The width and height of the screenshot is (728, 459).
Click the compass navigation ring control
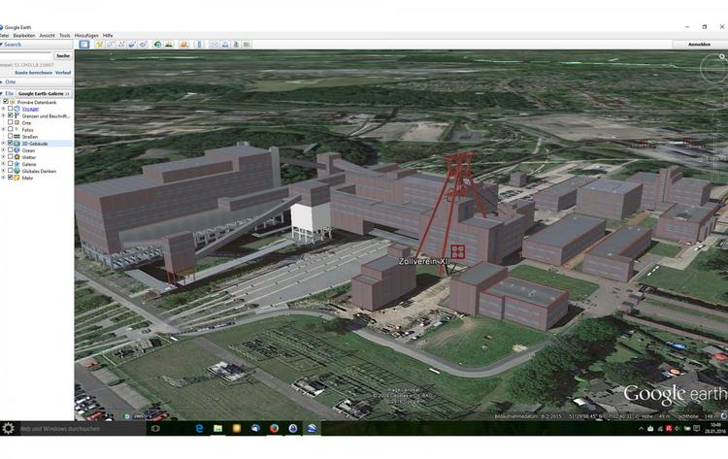tap(713, 68)
